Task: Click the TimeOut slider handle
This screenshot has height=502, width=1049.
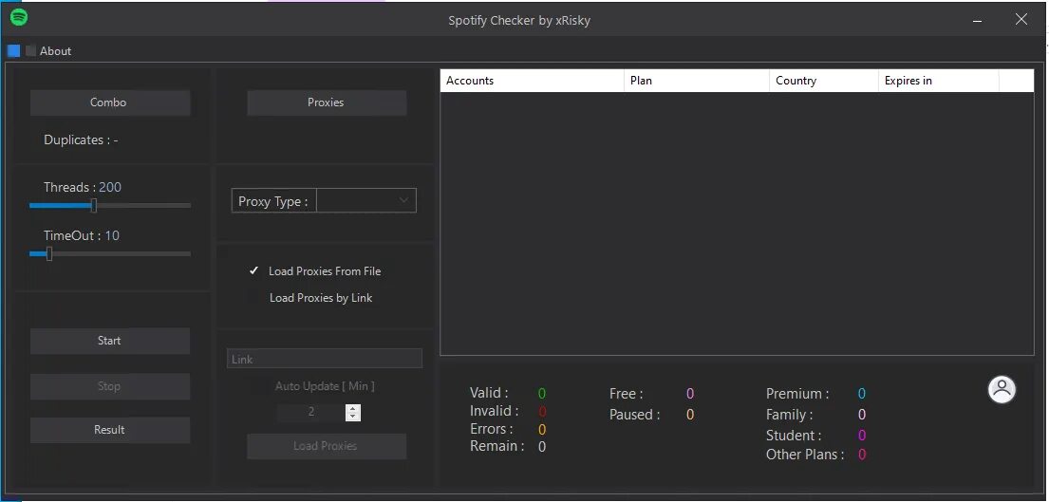Action: [48, 254]
